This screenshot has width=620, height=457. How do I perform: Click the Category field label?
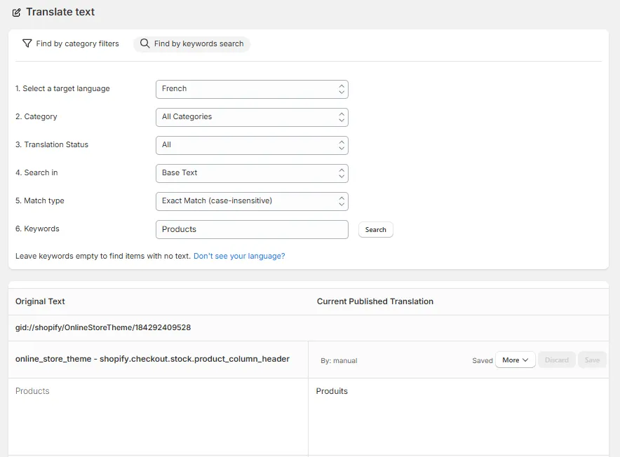pos(36,116)
